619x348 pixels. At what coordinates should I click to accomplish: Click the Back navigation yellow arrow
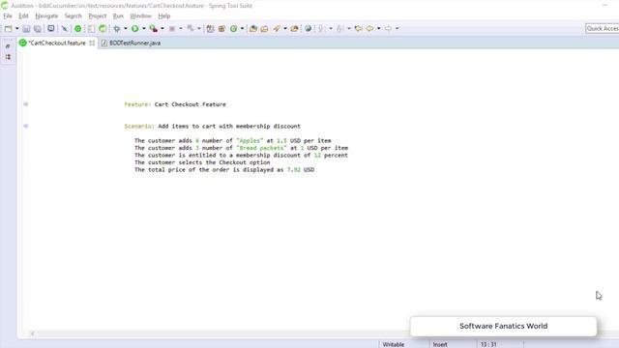coord(369,28)
